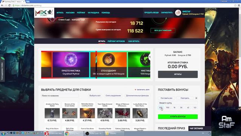Select the Lucky Bullet item image
Screen dimensions: 241x136
140,113
